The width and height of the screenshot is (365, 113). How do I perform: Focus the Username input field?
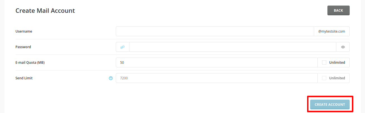point(215,31)
